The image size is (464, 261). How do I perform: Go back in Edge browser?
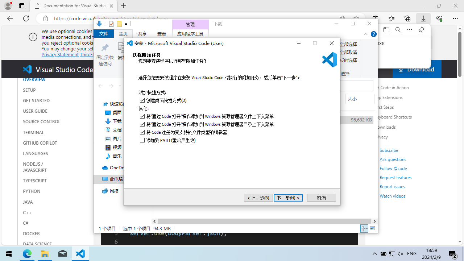10,18
